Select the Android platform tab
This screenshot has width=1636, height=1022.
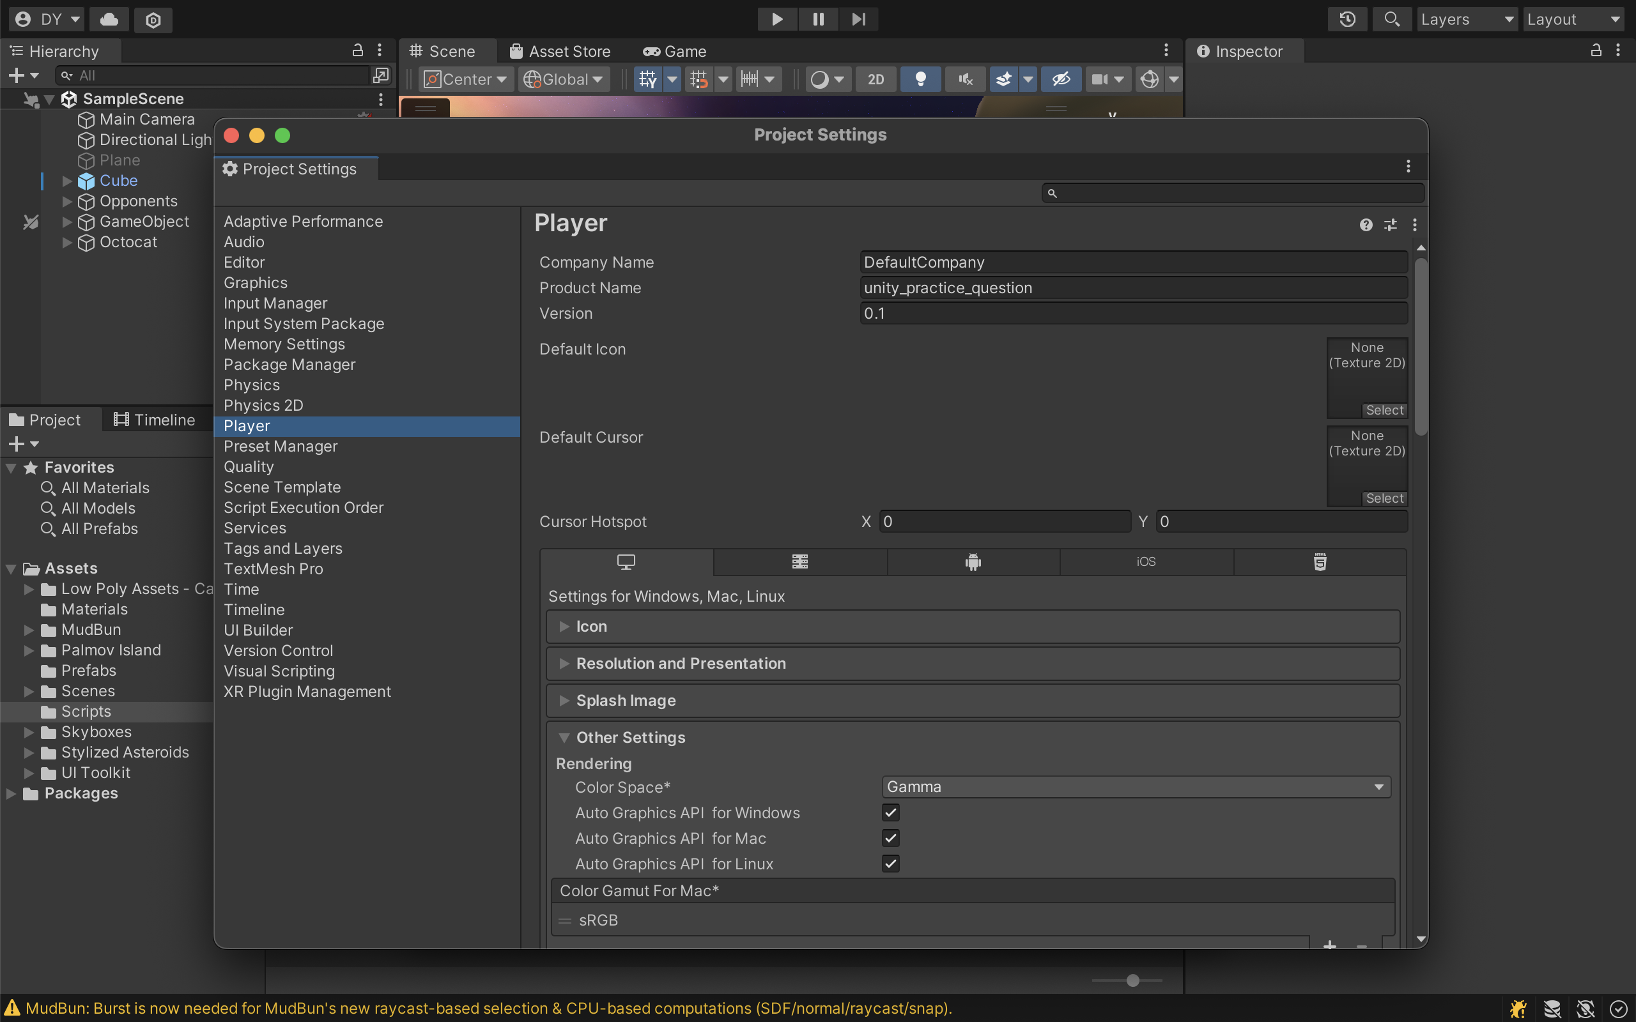(973, 561)
